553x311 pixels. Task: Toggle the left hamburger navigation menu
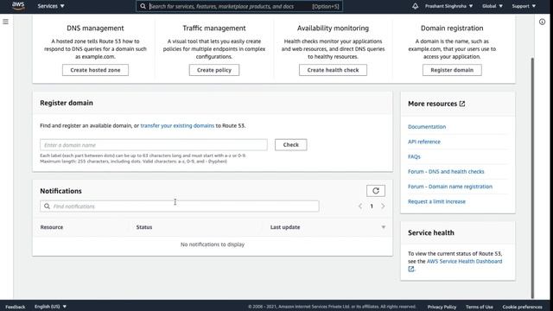(x=6, y=22)
